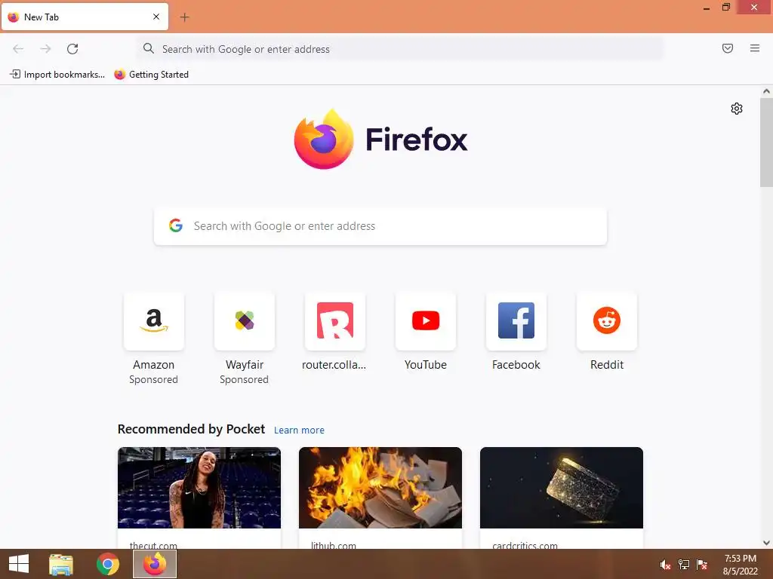Open File Explorer from taskbar
Image resolution: width=773 pixels, height=579 pixels.
coord(61,564)
